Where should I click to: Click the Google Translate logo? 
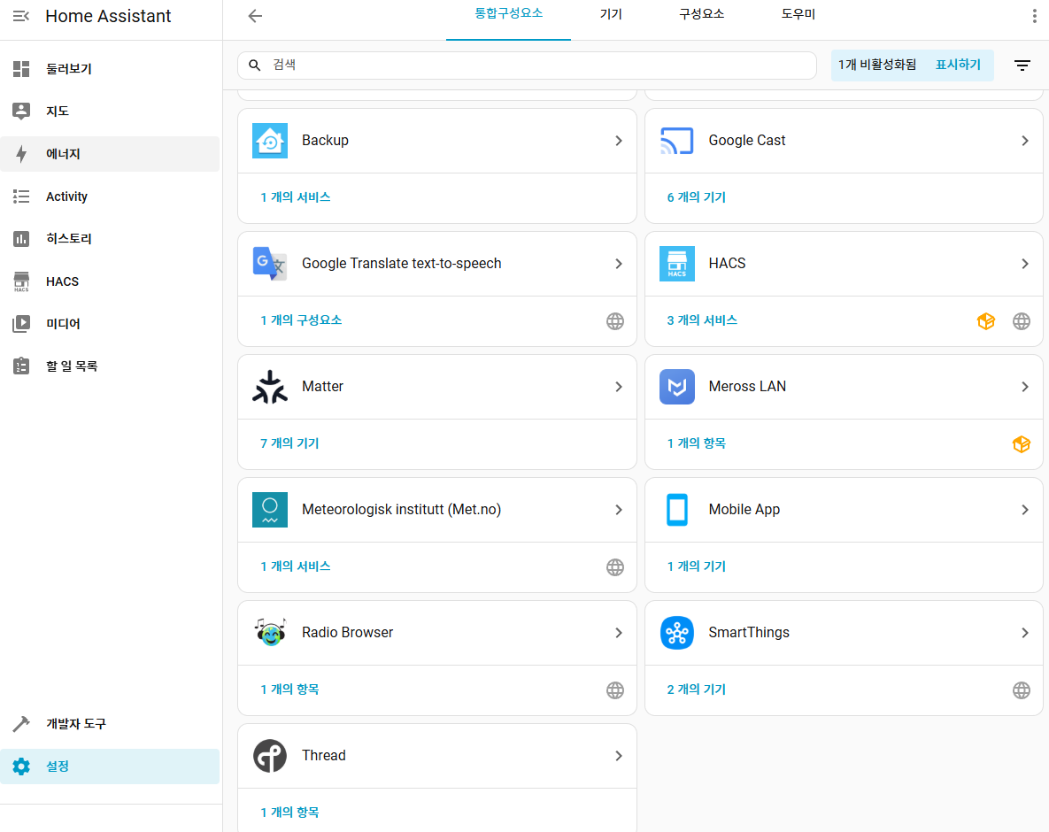coord(270,264)
